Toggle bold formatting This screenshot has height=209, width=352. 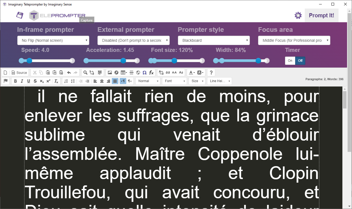click(x=15, y=81)
